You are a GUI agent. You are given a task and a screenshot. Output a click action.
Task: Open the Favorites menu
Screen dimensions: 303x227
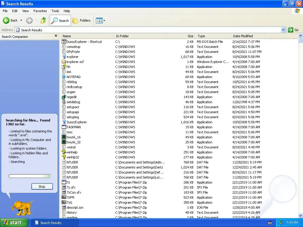[40, 11]
